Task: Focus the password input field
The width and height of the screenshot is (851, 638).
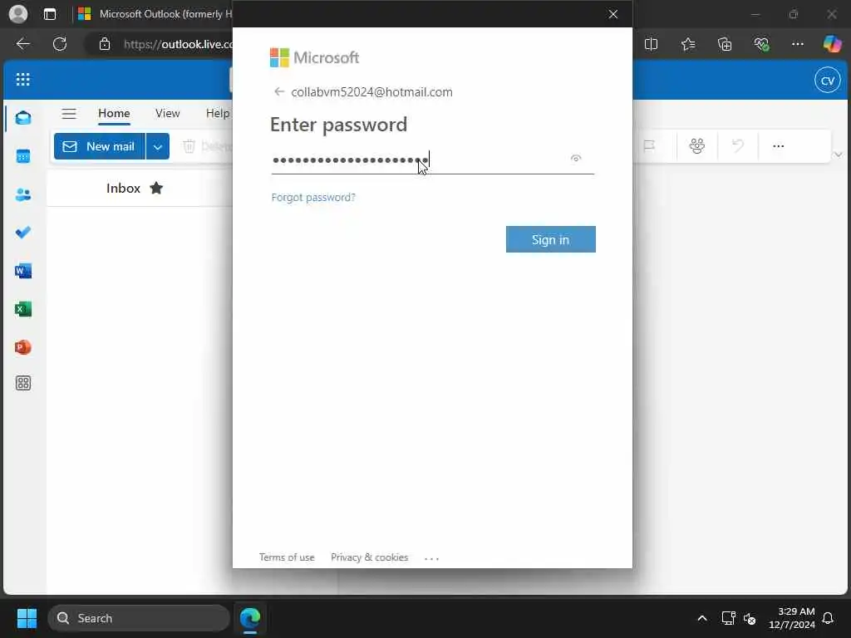Action: click(x=432, y=160)
